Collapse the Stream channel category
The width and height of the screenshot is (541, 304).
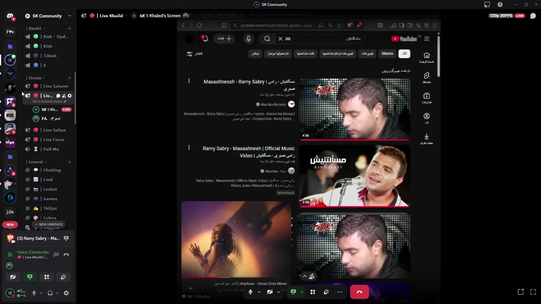(35, 78)
